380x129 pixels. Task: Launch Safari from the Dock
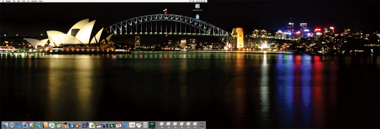coord(12,125)
